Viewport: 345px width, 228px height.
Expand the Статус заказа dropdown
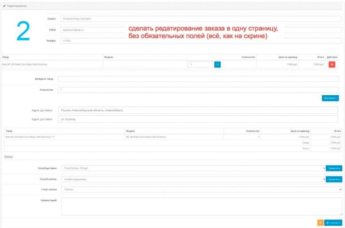(x=201, y=189)
